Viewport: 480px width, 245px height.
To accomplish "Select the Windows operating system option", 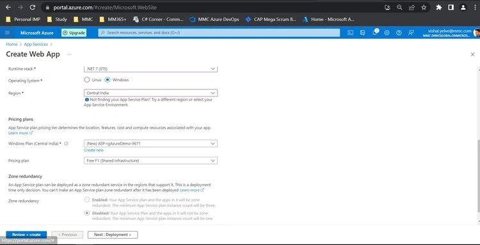I will pyautogui.click(x=108, y=80).
